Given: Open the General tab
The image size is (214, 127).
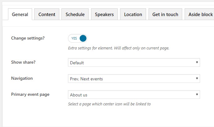Looking at the screenshot, I should click(20, 14).
